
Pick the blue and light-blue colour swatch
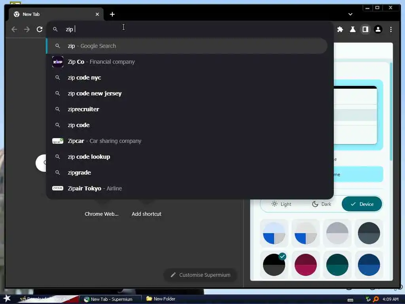tap(274, 233)
